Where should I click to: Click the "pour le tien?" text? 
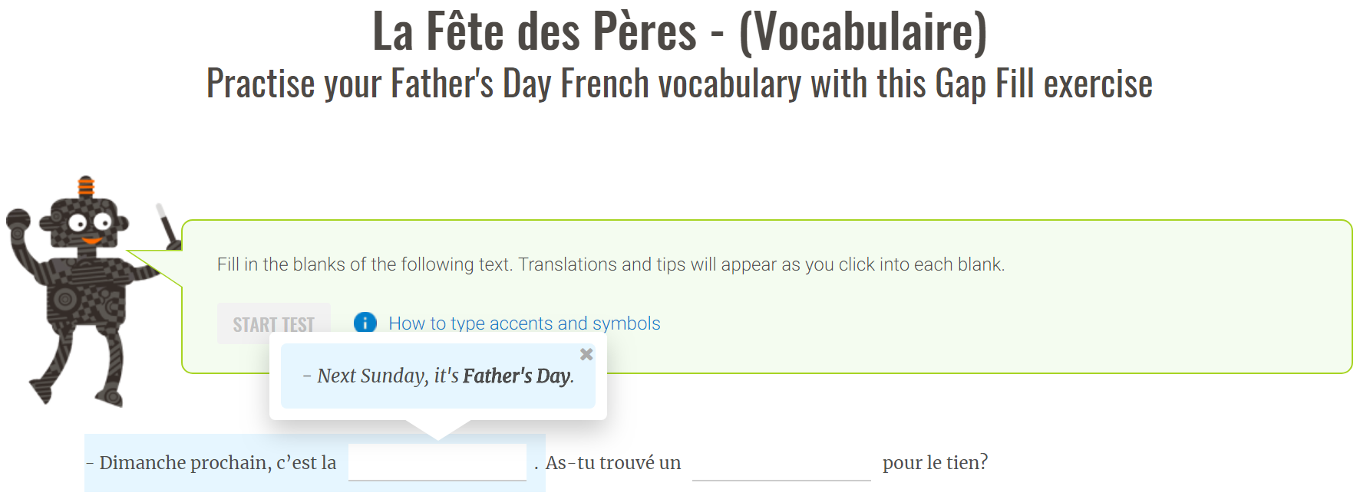pyautogui.click(x=935, y=462)
